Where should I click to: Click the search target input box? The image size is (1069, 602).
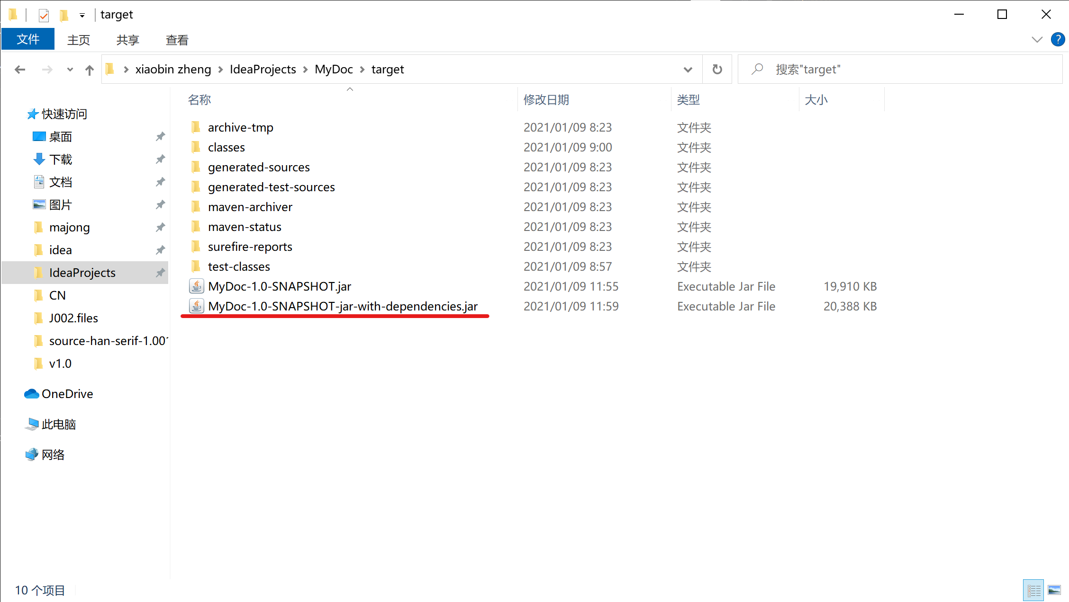pyautogui.click(x=900, y=70)
